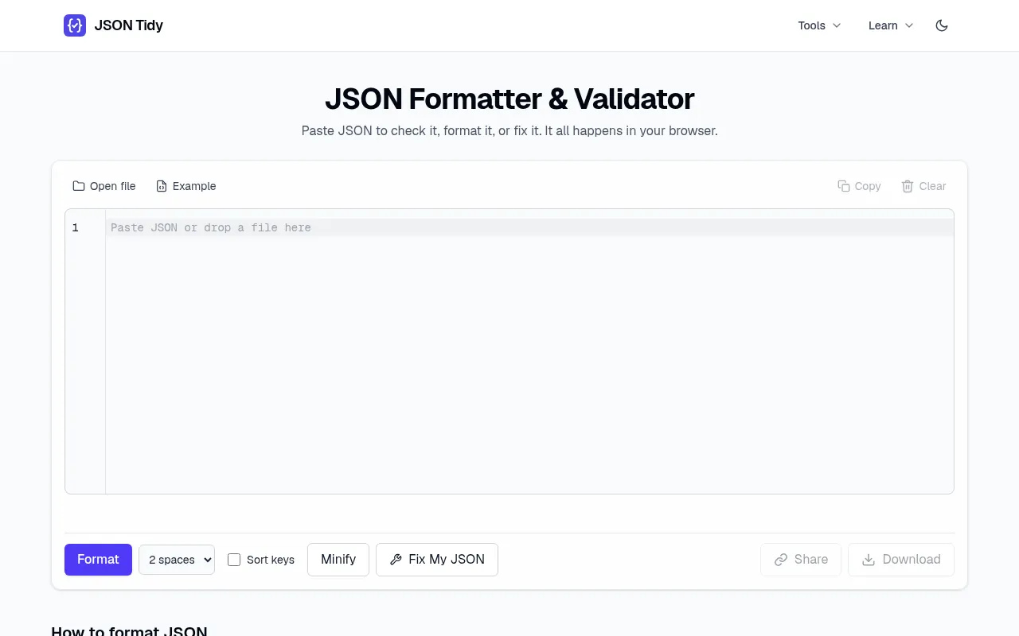The image size is (1019, 636).
Task: Open the 2 spaces indentation dropdown
Action: [x=177, y=560]
